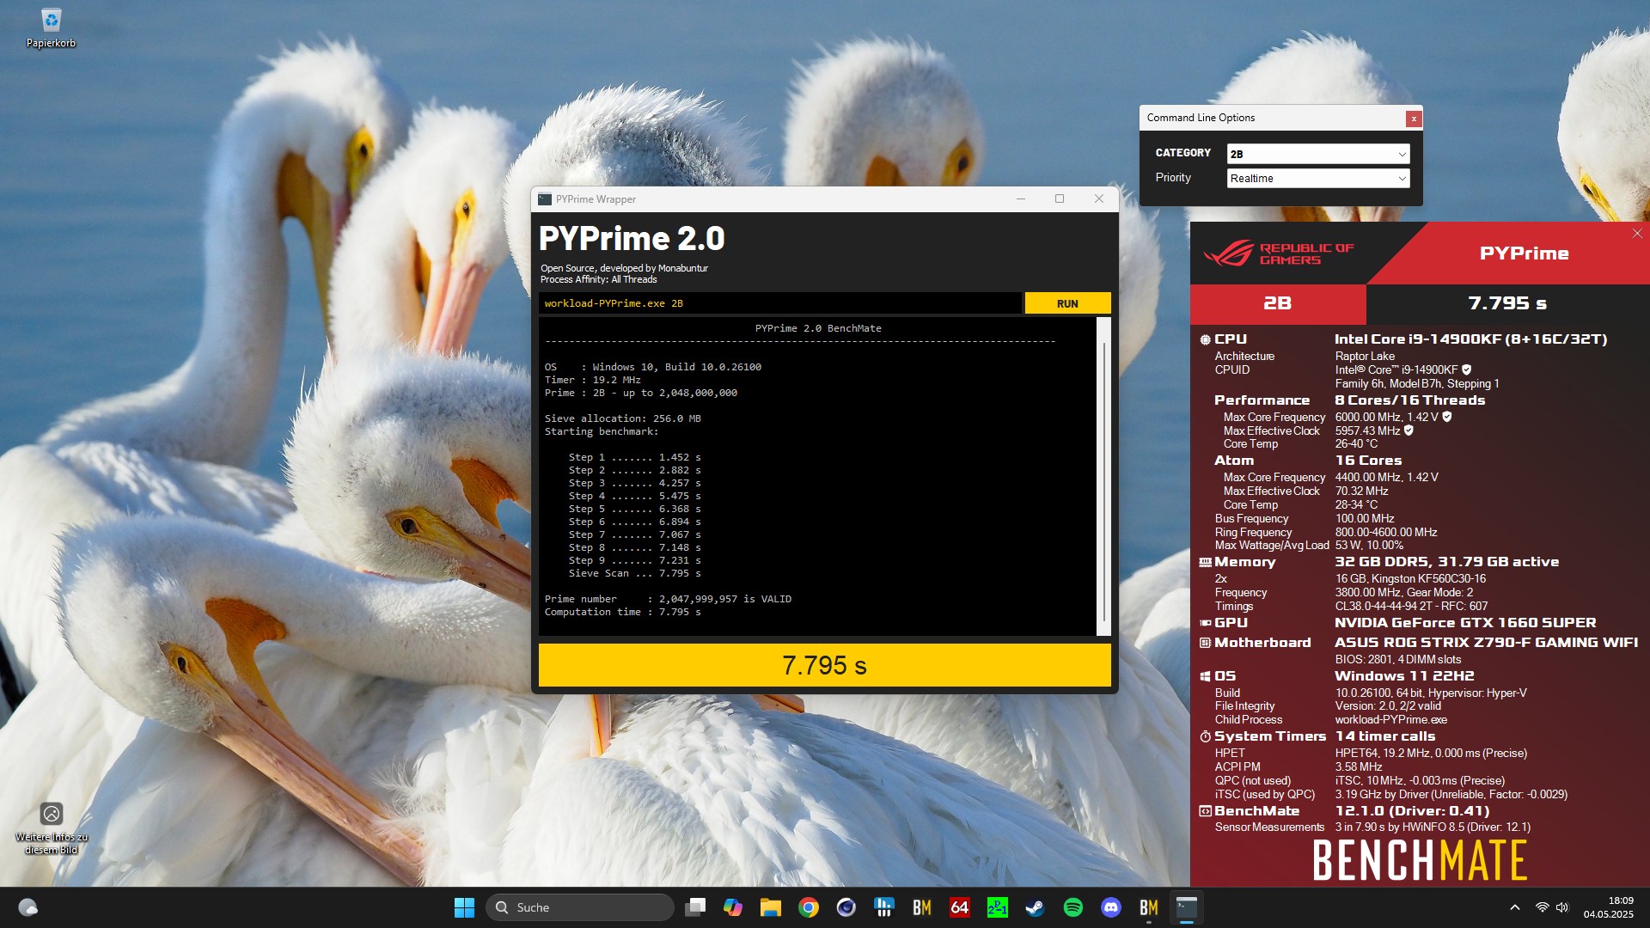The image size is (1650, 928).
Task: Click the CPUID verification shield icon
Action: point(1466,369)
